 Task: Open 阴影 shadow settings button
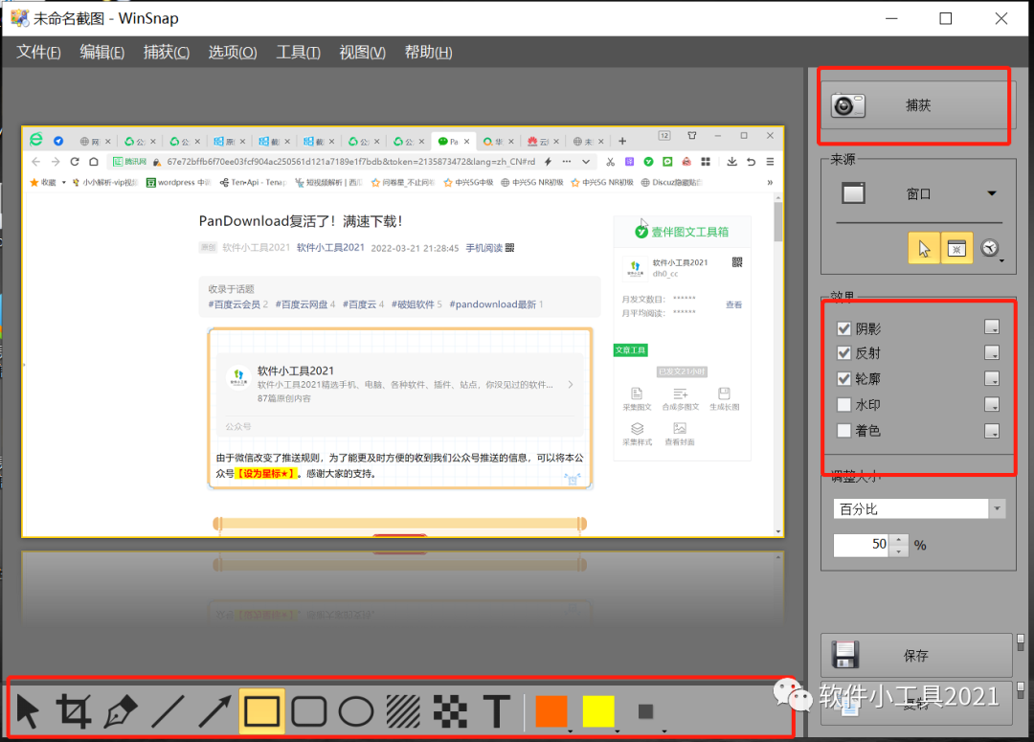pos(991,326)
